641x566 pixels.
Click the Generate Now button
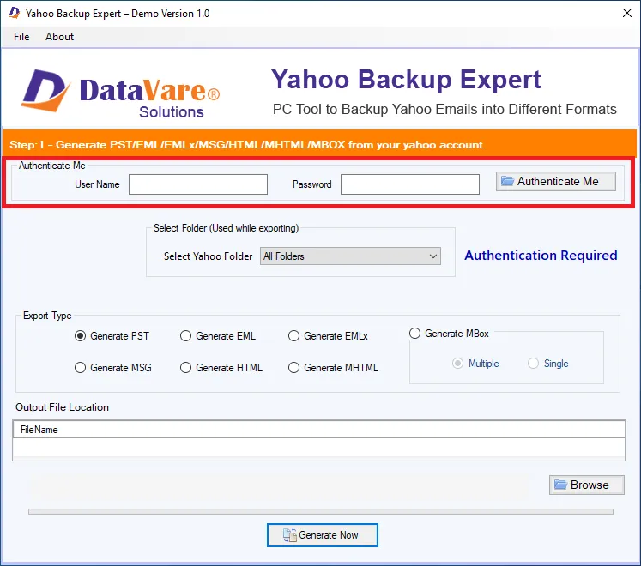tap(322, 535)
